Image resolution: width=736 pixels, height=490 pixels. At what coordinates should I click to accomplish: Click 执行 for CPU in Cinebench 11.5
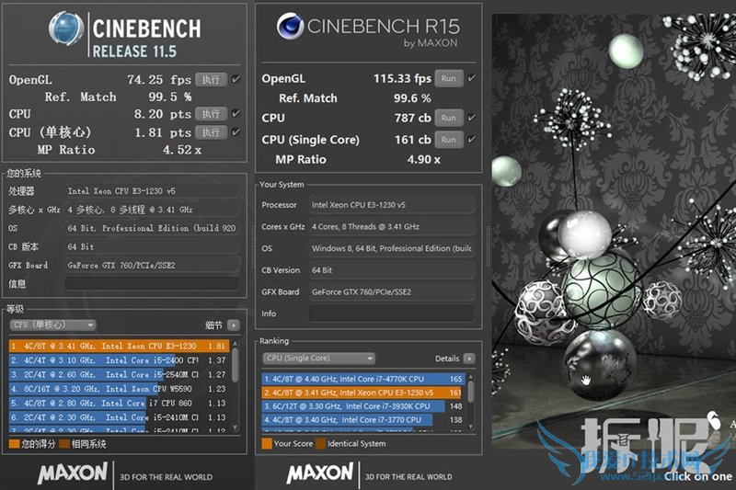tap(211, 114)
